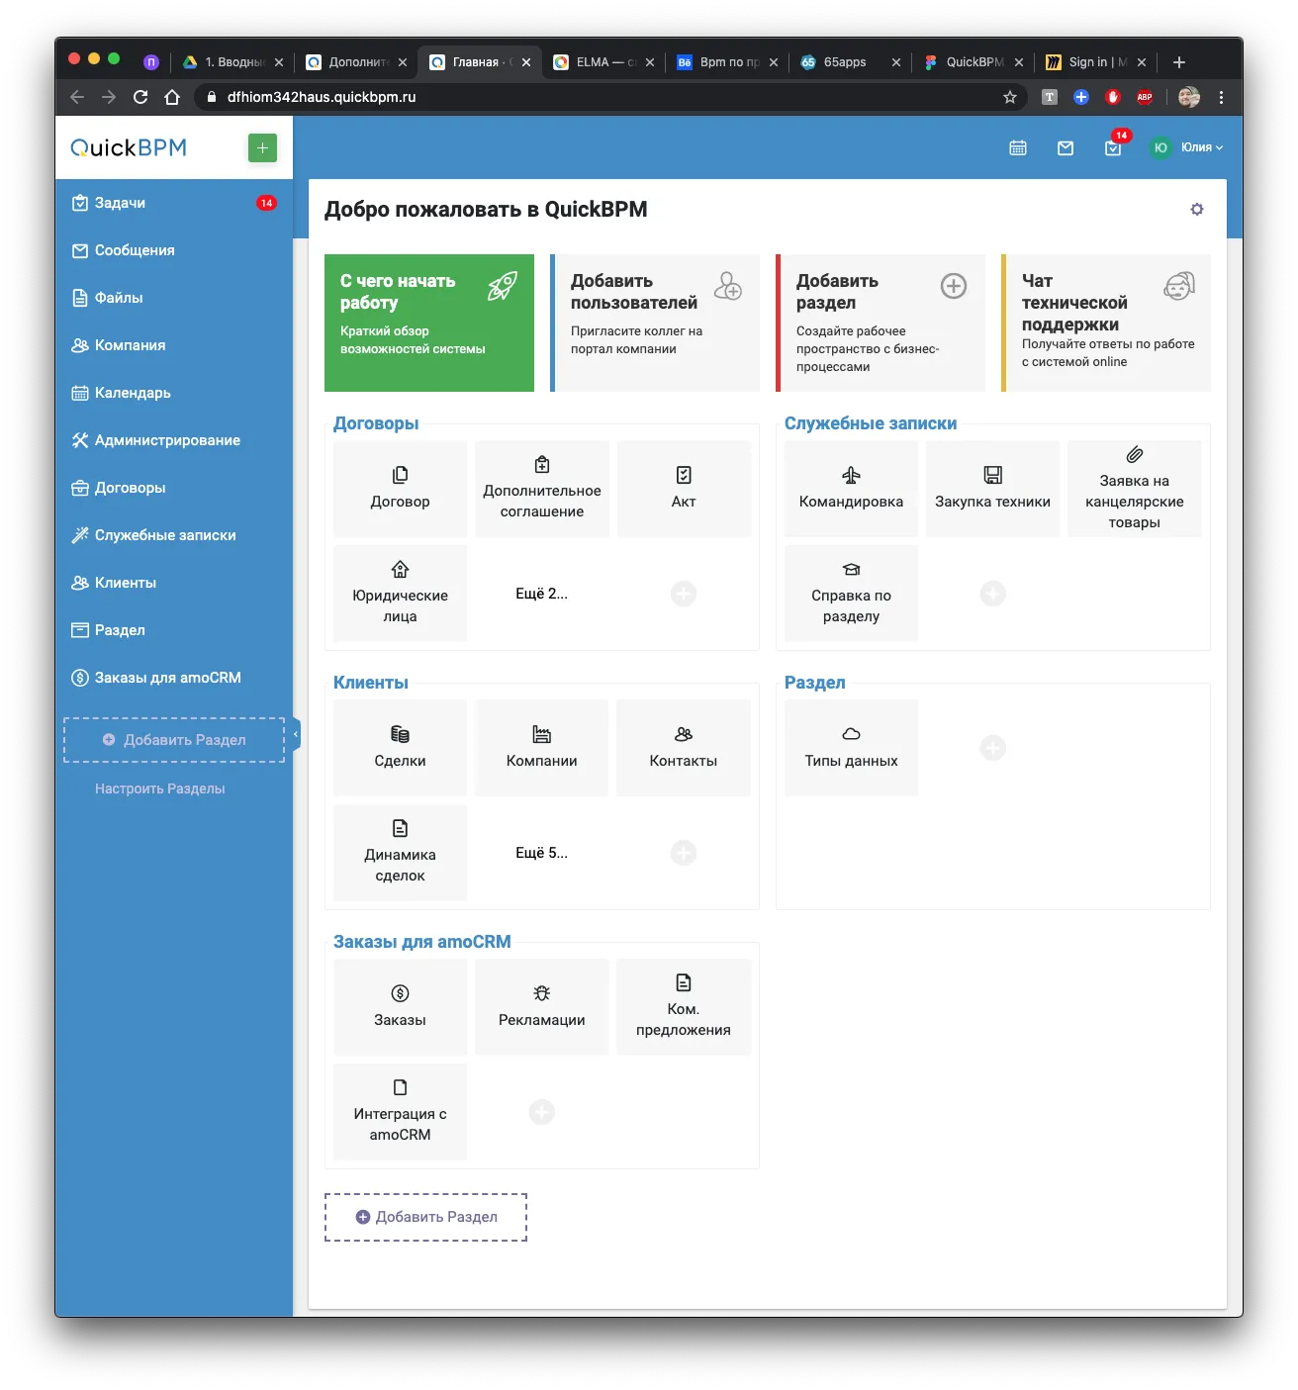Go to Договоры in the sidebar
1298x1390 pixels.
pyautogui.click(x=174, y=488)
